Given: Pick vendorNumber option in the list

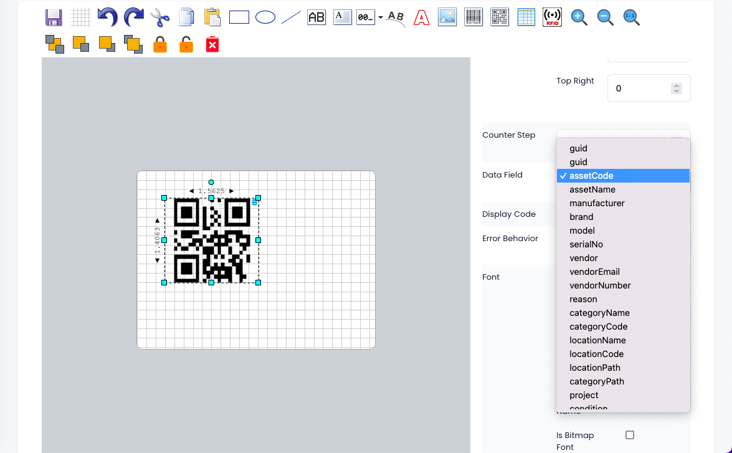Looking at the screenshot, I should coord(623,285).
